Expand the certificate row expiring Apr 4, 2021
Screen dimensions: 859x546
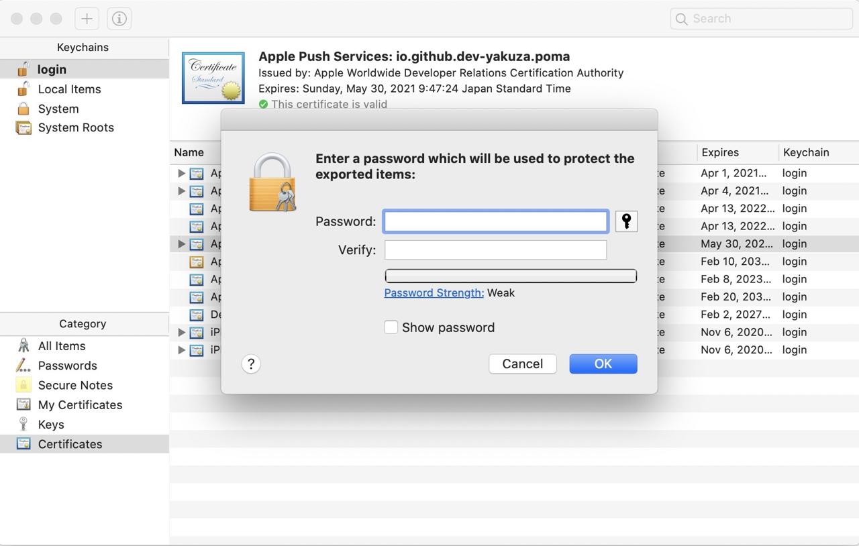pos(181,190)
